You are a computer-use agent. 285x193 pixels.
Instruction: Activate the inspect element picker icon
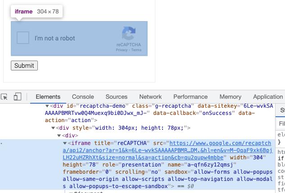pyautogui.click(x=4, y=97)
